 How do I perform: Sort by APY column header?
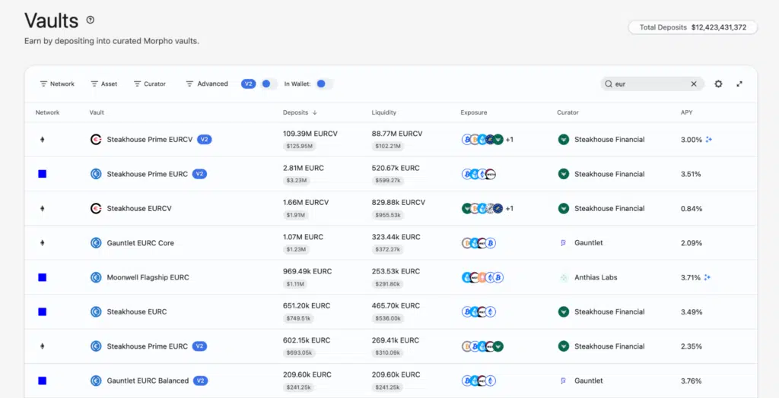click(x=687, y=112)
